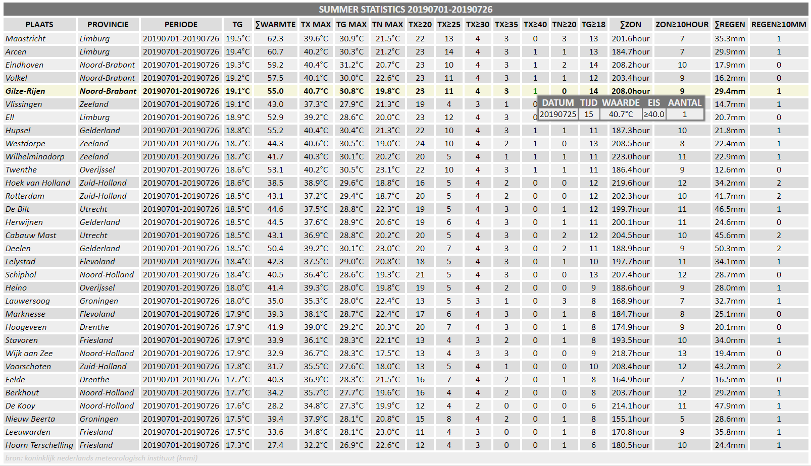Click the Volkel station name

click(x=16, y=78)
